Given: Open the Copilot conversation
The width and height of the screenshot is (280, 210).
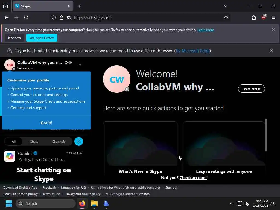Looking at the screenshot, I should point(44,156).
